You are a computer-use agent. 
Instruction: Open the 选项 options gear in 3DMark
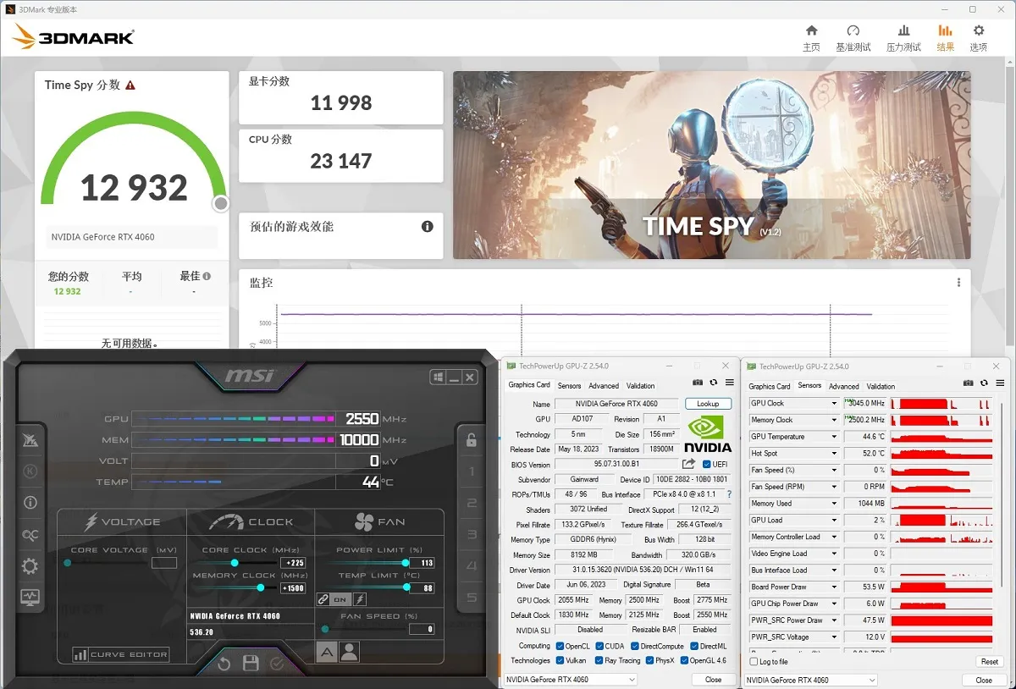pos(978,38)
